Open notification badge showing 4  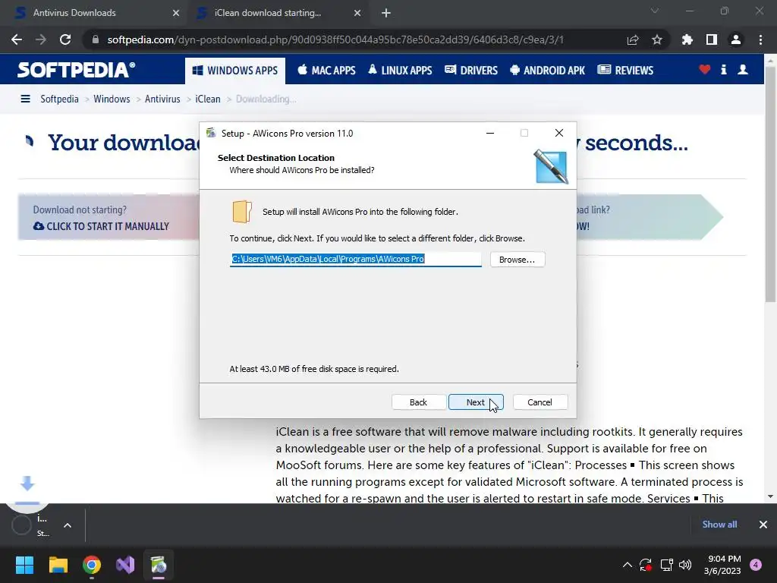(756, 565)
